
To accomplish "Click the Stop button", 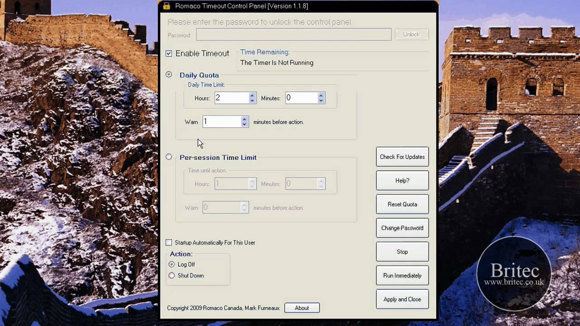I will (402, 252).
